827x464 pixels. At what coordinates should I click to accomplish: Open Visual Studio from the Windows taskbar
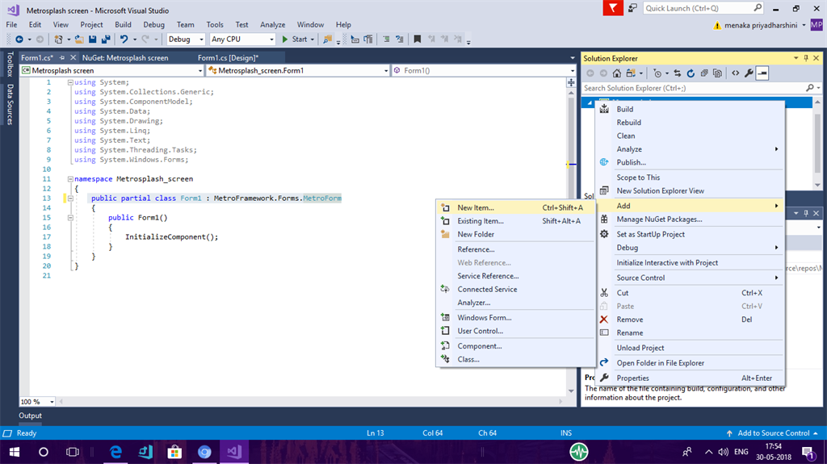coord(234,452)
